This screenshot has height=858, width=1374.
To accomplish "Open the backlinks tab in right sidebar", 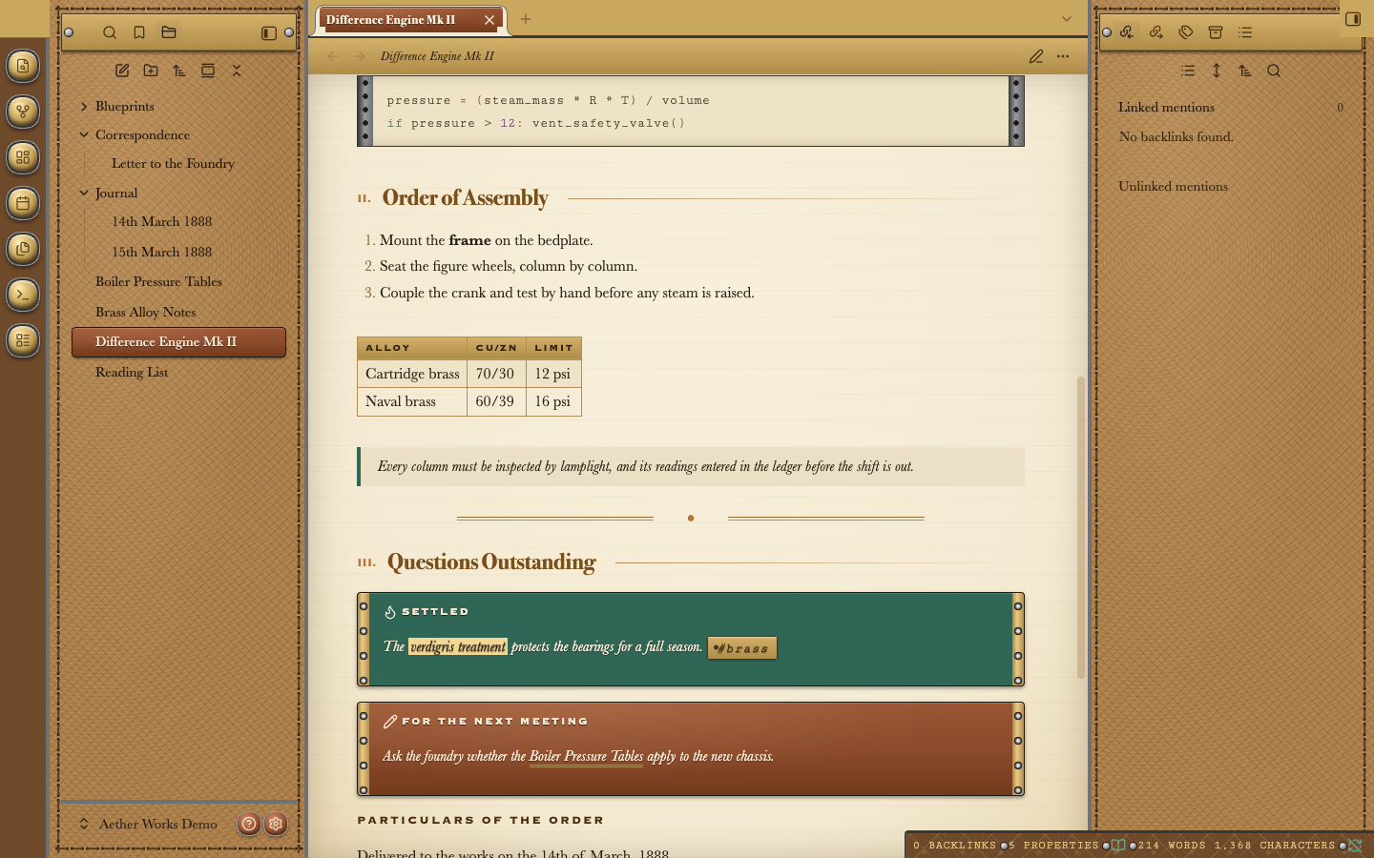I will coord(1127,32).
